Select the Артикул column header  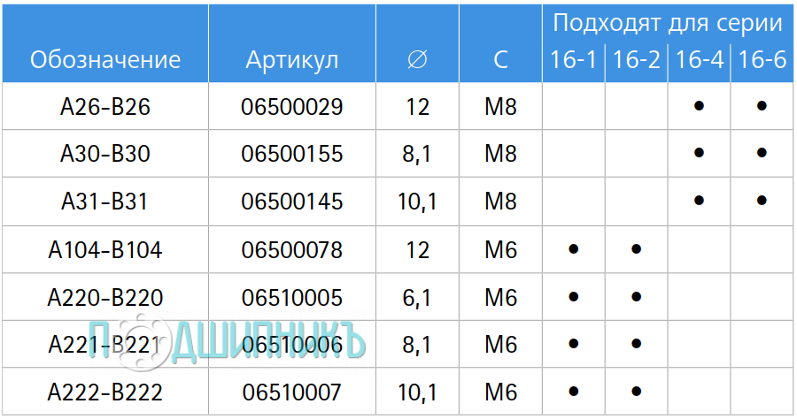291,61
